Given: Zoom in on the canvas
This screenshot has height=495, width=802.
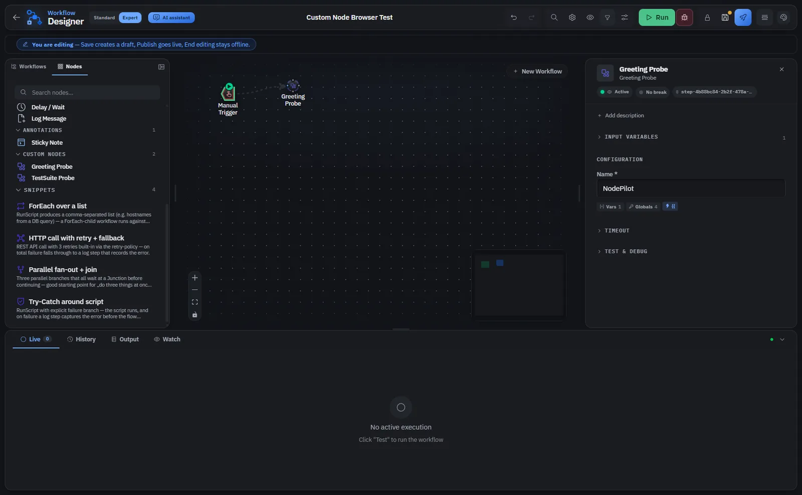Looking at the screenshot, I should point(195,278).
